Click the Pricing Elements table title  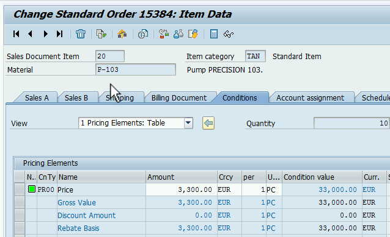(51, 163)
